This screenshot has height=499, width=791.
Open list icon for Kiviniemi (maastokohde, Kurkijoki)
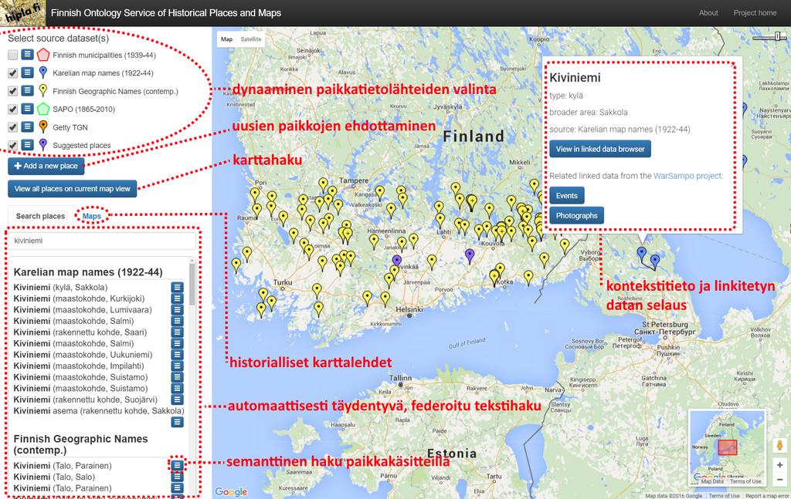point(177,298)
